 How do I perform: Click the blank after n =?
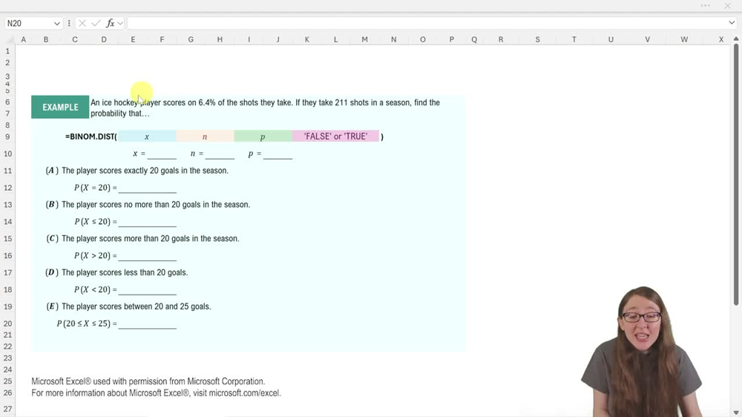(220, 154)
